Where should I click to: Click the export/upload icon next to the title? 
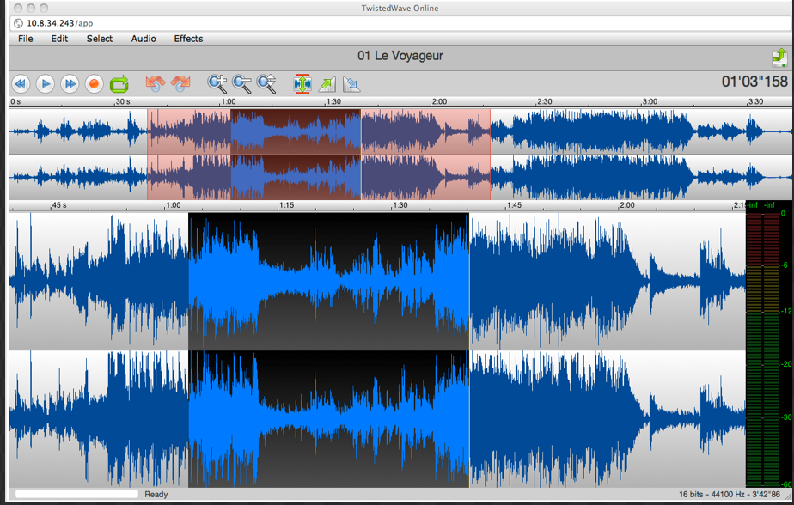(x=779, y=58)
